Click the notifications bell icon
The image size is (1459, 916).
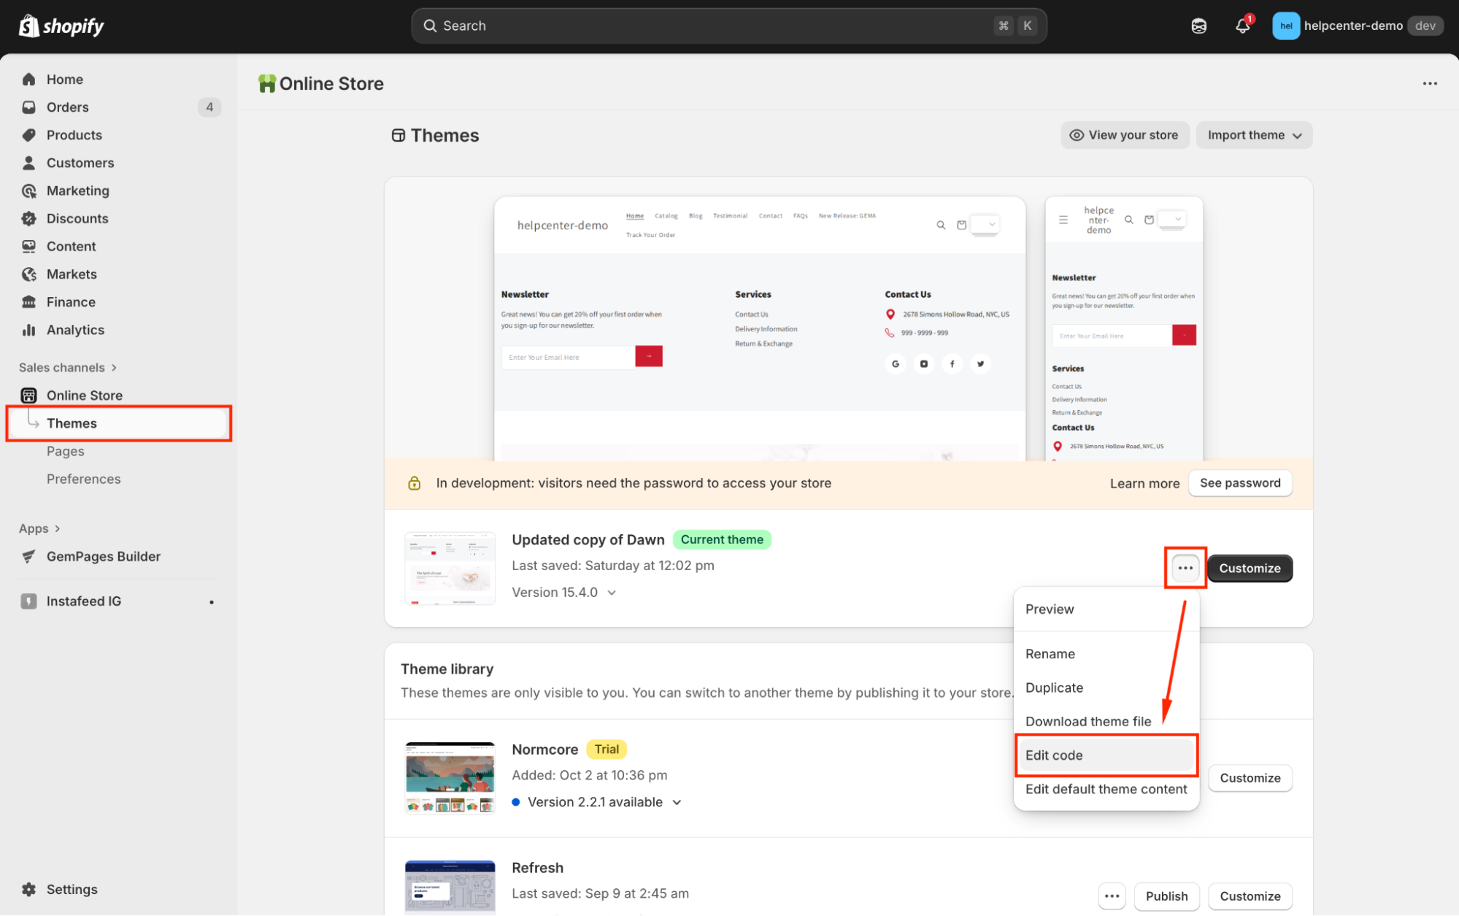point(1242,26)
